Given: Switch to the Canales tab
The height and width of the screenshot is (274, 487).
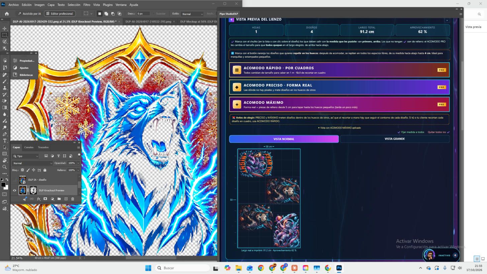Looking at the screenshot, I should pyautogui.click(x=29, y=147).
